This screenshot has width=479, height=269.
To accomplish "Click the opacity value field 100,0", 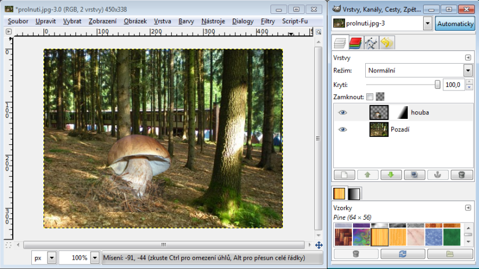I will tap(453, 85).
